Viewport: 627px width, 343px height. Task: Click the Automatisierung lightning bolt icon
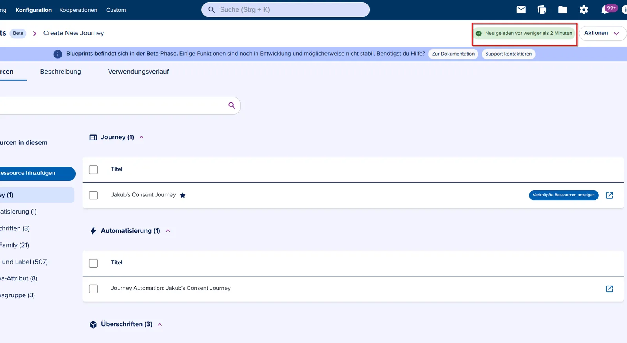pos(93,231)
